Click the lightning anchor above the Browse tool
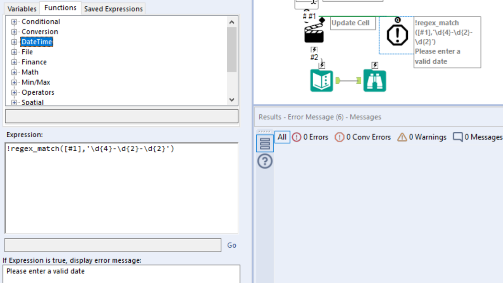Screen dimensions: 503x283 375,65
